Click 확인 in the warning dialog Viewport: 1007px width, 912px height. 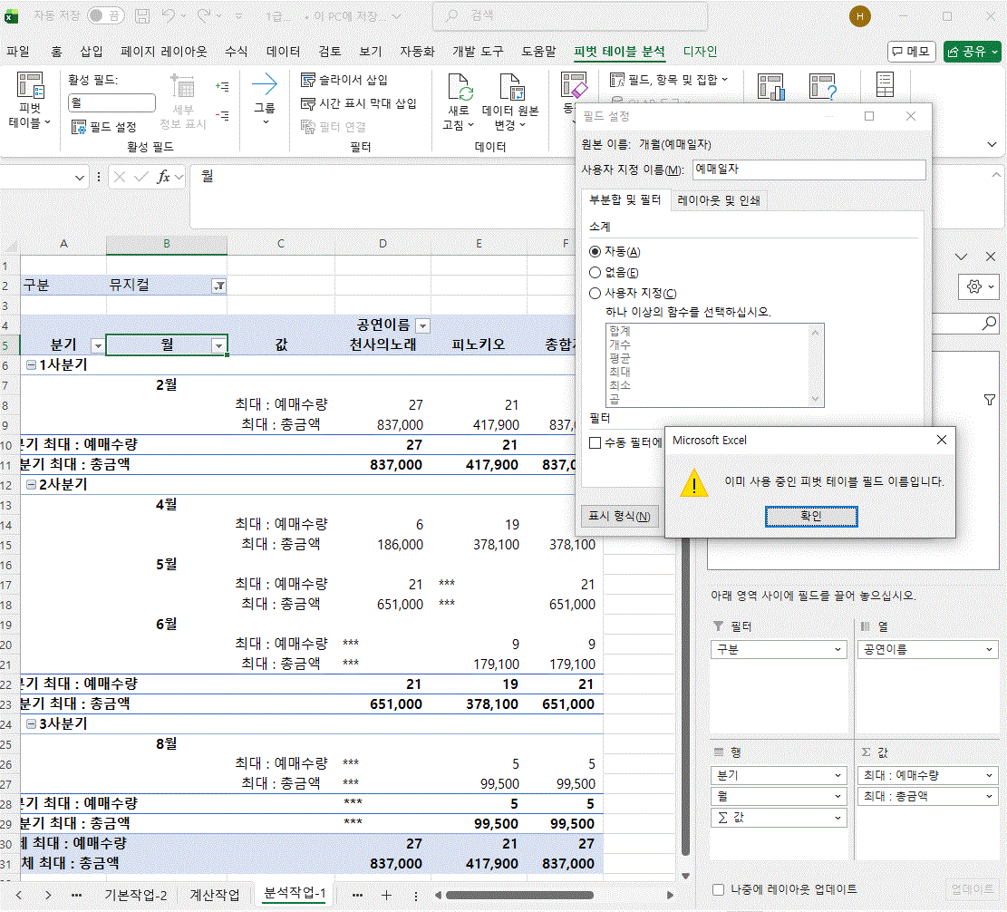810,516
